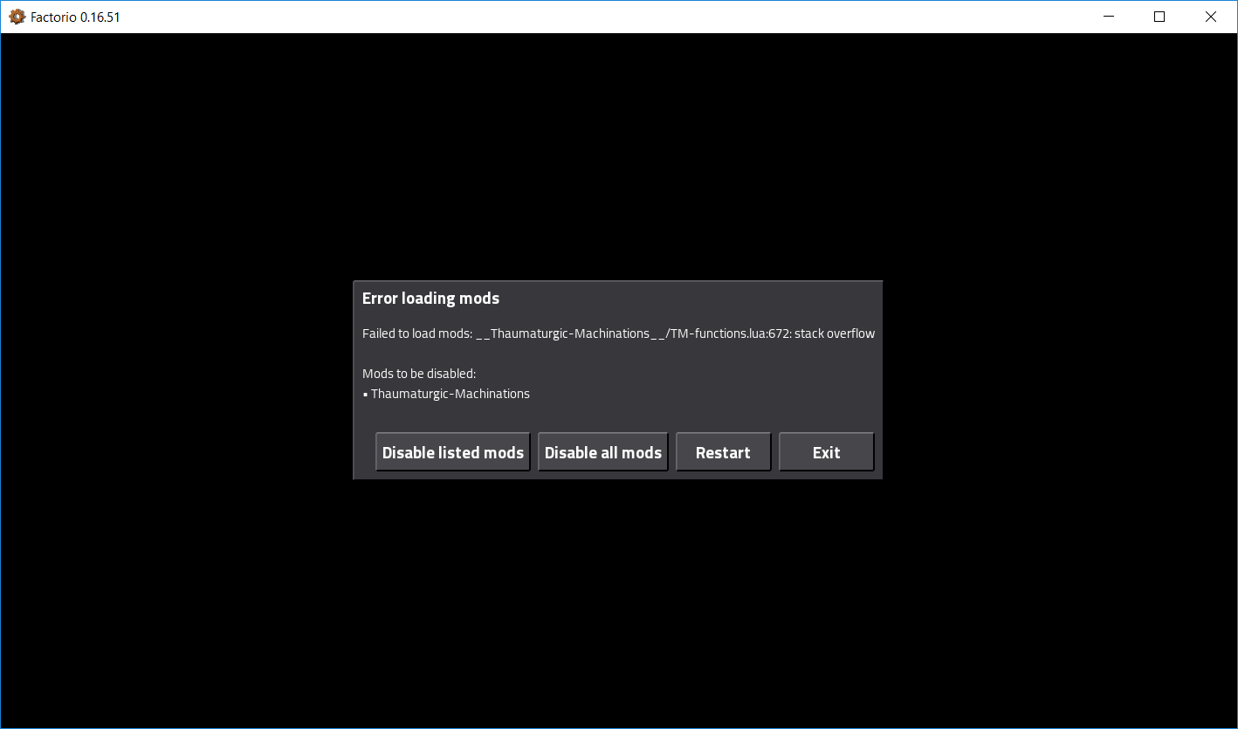Click the "Disable listed mods" button
Viewport: 1238px width, 729px height.
click(x=452, y=451)
